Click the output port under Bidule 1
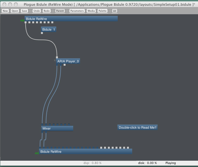198x167 pixels. pyautogui.click(x=42, y=33)
